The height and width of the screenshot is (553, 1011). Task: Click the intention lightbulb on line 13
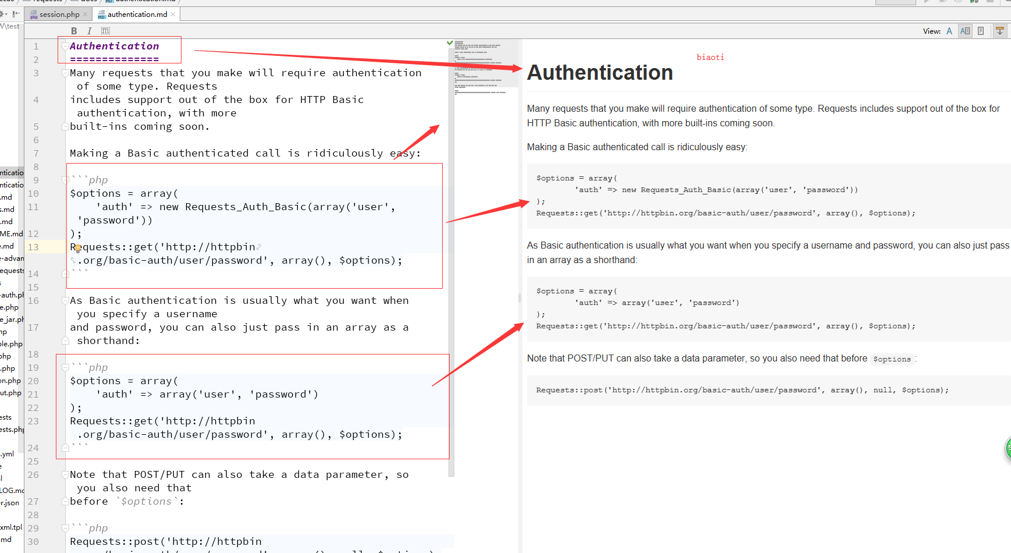(x=77, y=249)
